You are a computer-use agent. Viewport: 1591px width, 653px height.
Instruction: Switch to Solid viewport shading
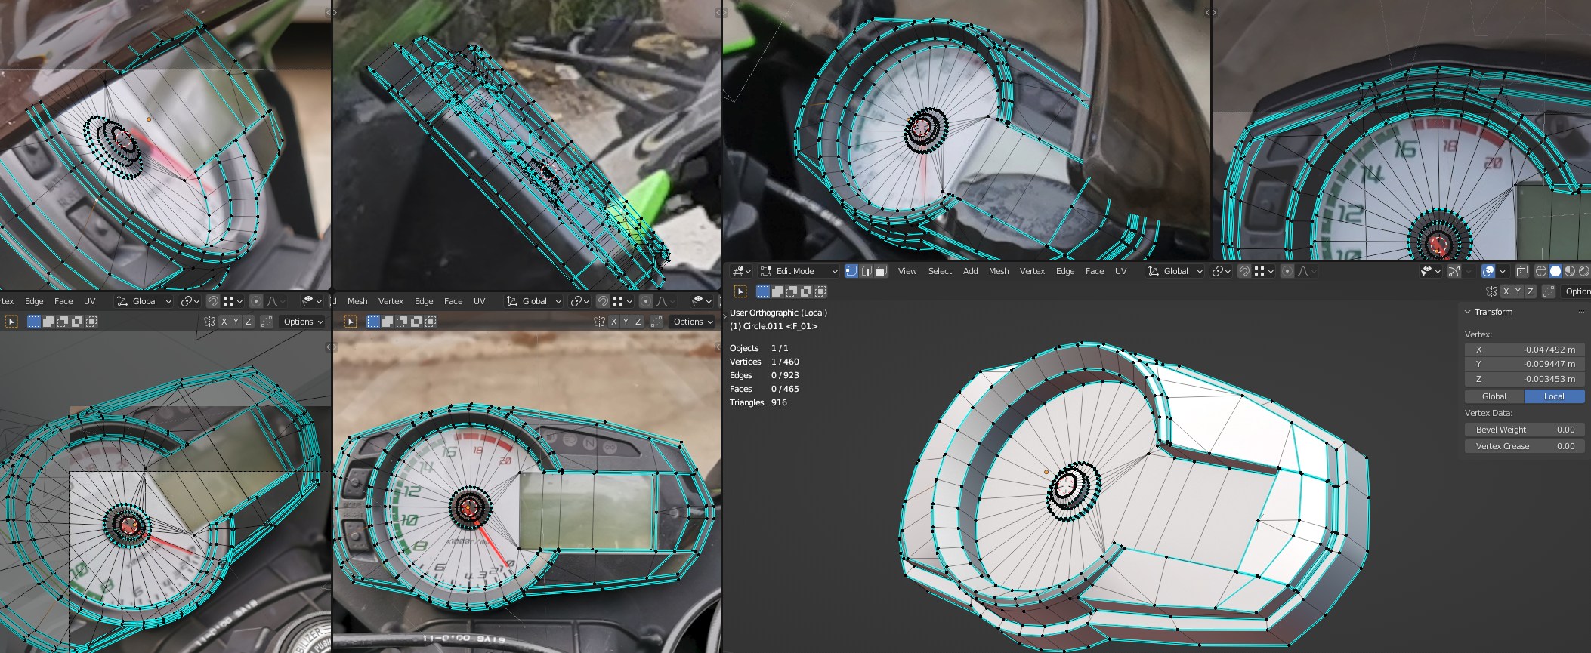click(1555, 271)
